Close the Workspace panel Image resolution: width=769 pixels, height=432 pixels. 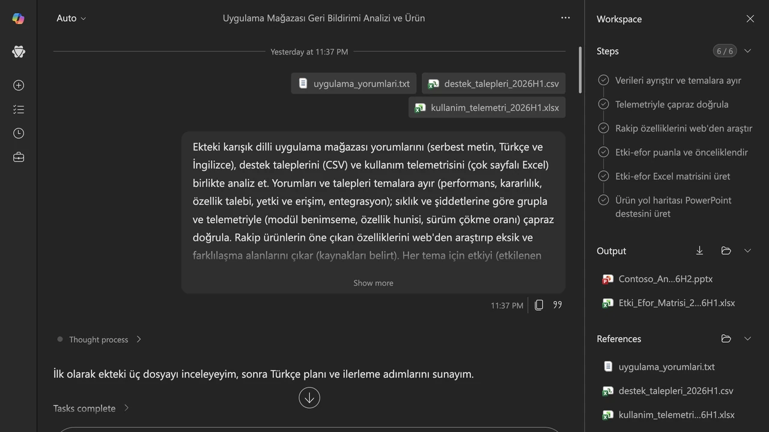click(750, 19)
